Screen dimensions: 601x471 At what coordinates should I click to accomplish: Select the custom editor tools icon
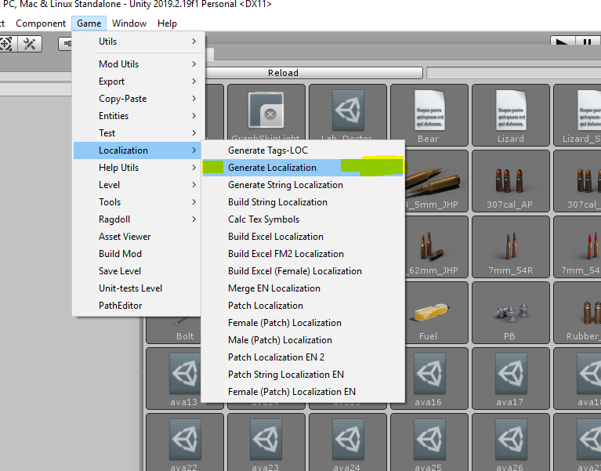30,44
